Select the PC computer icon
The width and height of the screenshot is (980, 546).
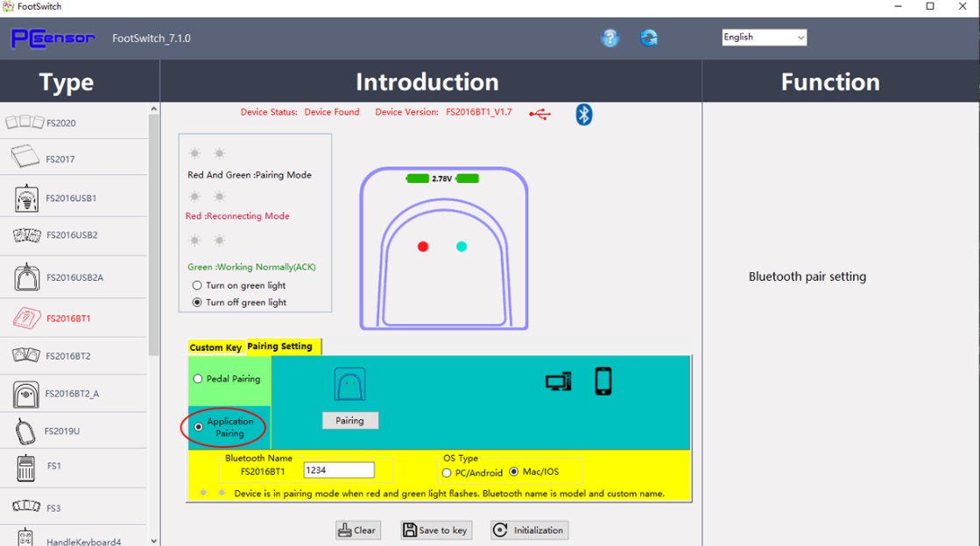pyautogui.click(x=558, y=381)
